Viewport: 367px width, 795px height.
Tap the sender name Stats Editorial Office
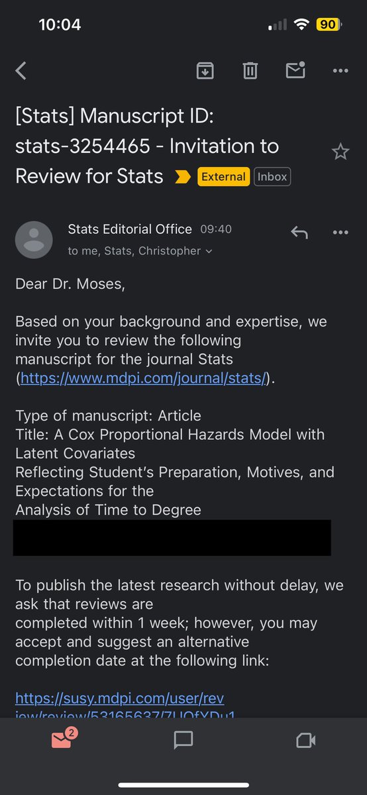130,229
